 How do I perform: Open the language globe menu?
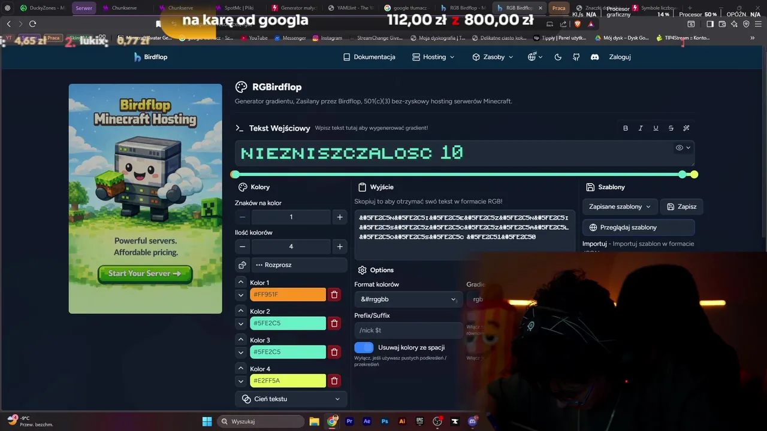535,57
